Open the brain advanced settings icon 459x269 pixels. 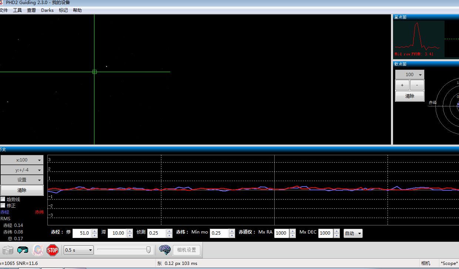point(165,250)
